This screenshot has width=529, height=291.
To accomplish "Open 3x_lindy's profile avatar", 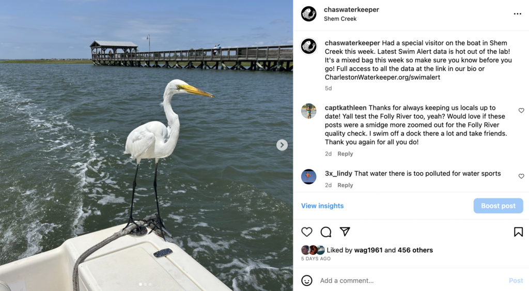I will [309, 177].
